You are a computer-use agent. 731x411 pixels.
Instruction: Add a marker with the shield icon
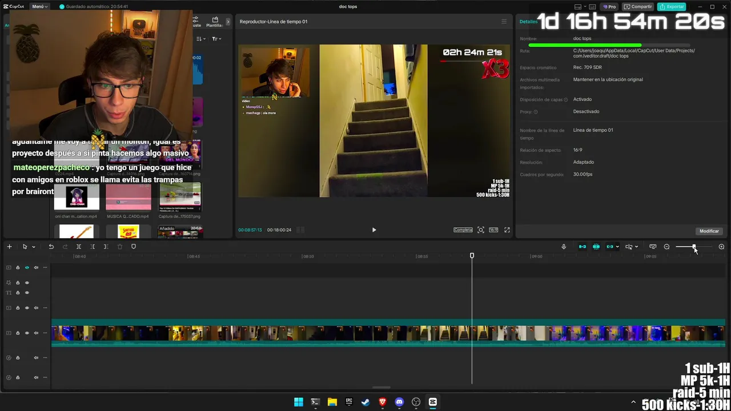[134, 247]
